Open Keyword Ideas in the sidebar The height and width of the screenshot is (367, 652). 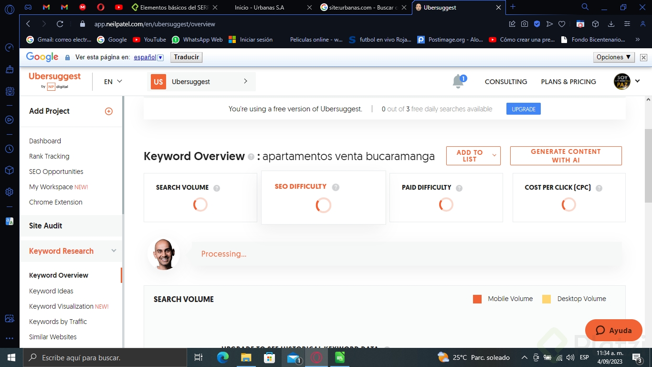(x=51, y=291)
